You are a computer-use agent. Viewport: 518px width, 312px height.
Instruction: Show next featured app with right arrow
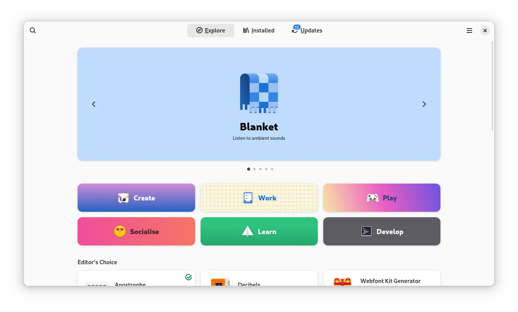point(424,104)
